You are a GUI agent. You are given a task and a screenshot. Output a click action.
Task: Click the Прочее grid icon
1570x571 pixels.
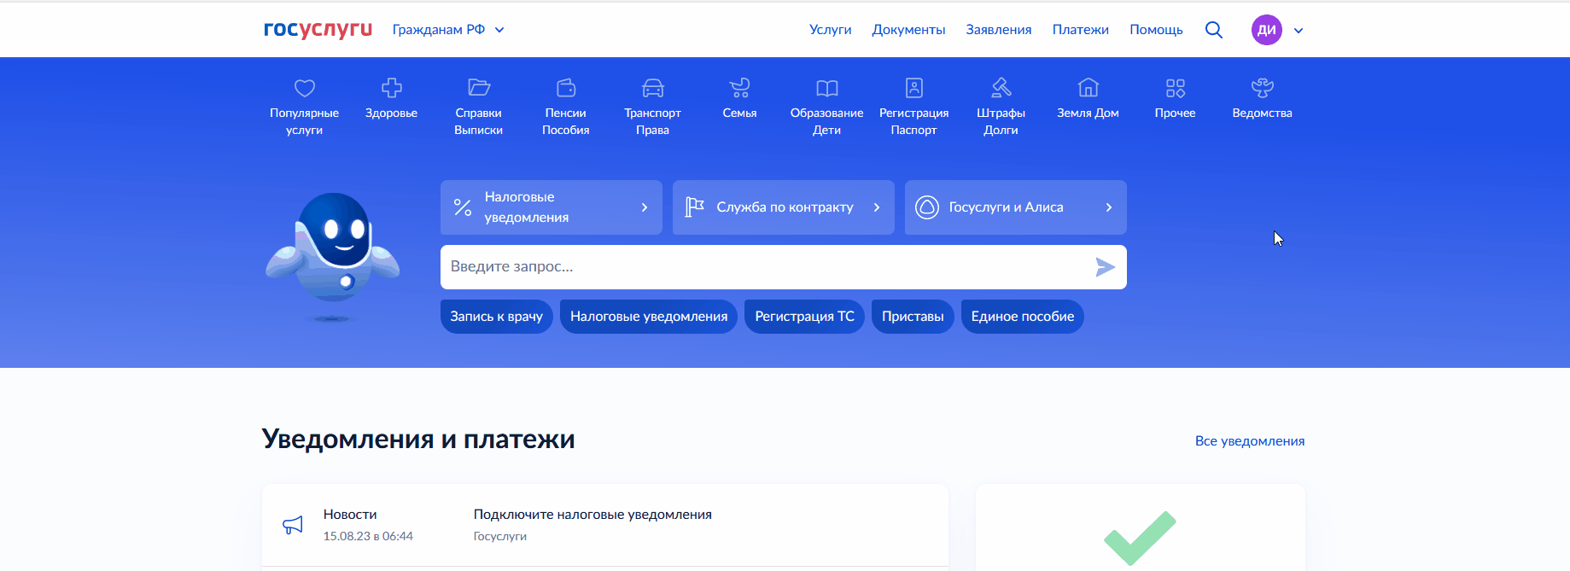click(x=1175, y=88)
